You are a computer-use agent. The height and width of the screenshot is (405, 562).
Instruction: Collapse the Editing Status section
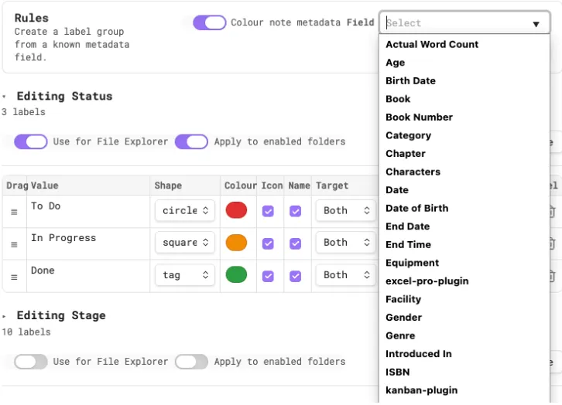point(5,97)
